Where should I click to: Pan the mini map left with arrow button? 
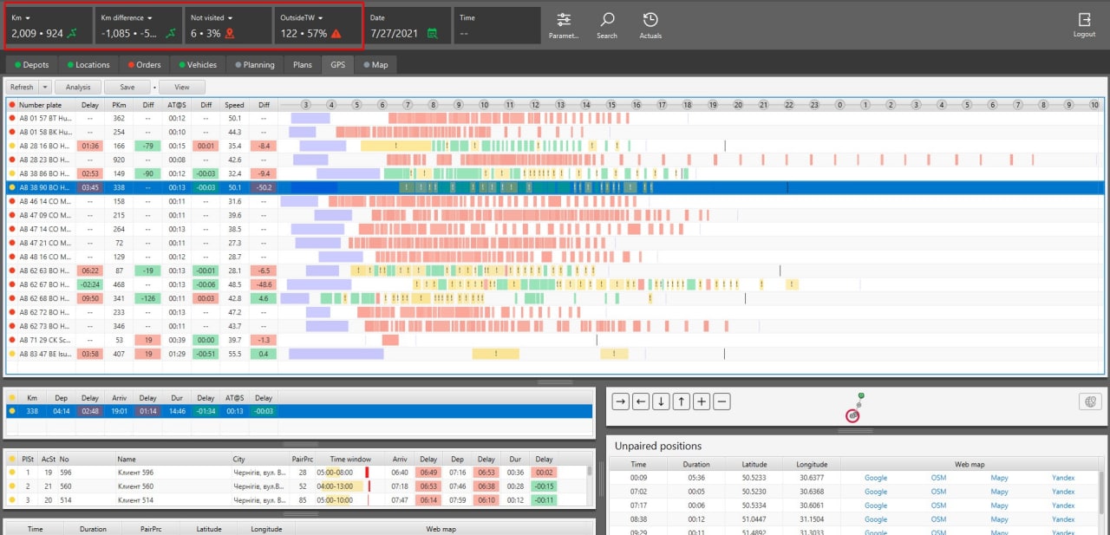641,401
